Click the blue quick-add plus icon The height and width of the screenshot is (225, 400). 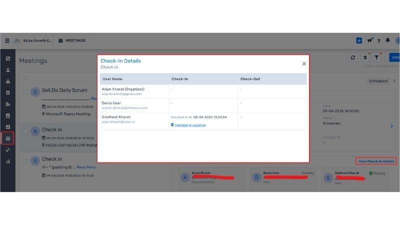[x=359, y=40]
